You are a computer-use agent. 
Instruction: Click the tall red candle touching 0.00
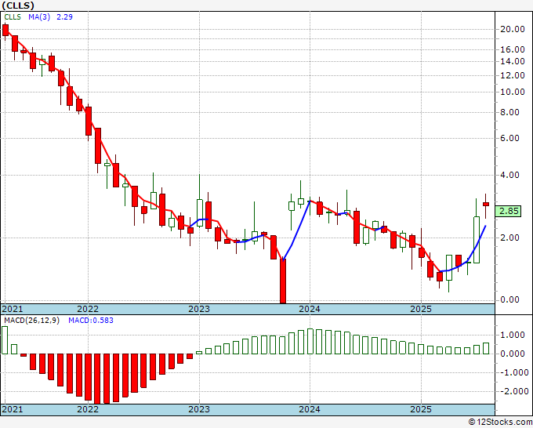click(x=283, y=281)
